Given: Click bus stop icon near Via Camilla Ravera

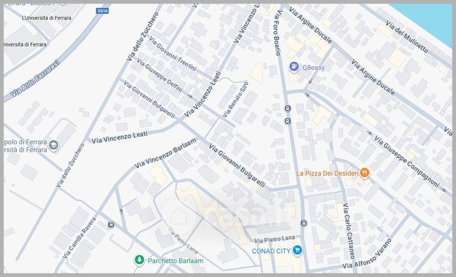Looking at the screenshot, I should coord(111,225).
